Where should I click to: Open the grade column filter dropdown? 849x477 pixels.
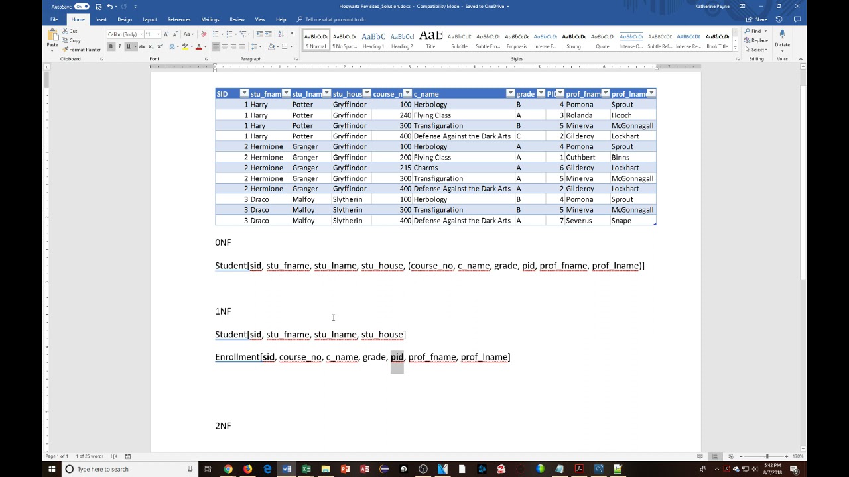click(x=541, y=93)
